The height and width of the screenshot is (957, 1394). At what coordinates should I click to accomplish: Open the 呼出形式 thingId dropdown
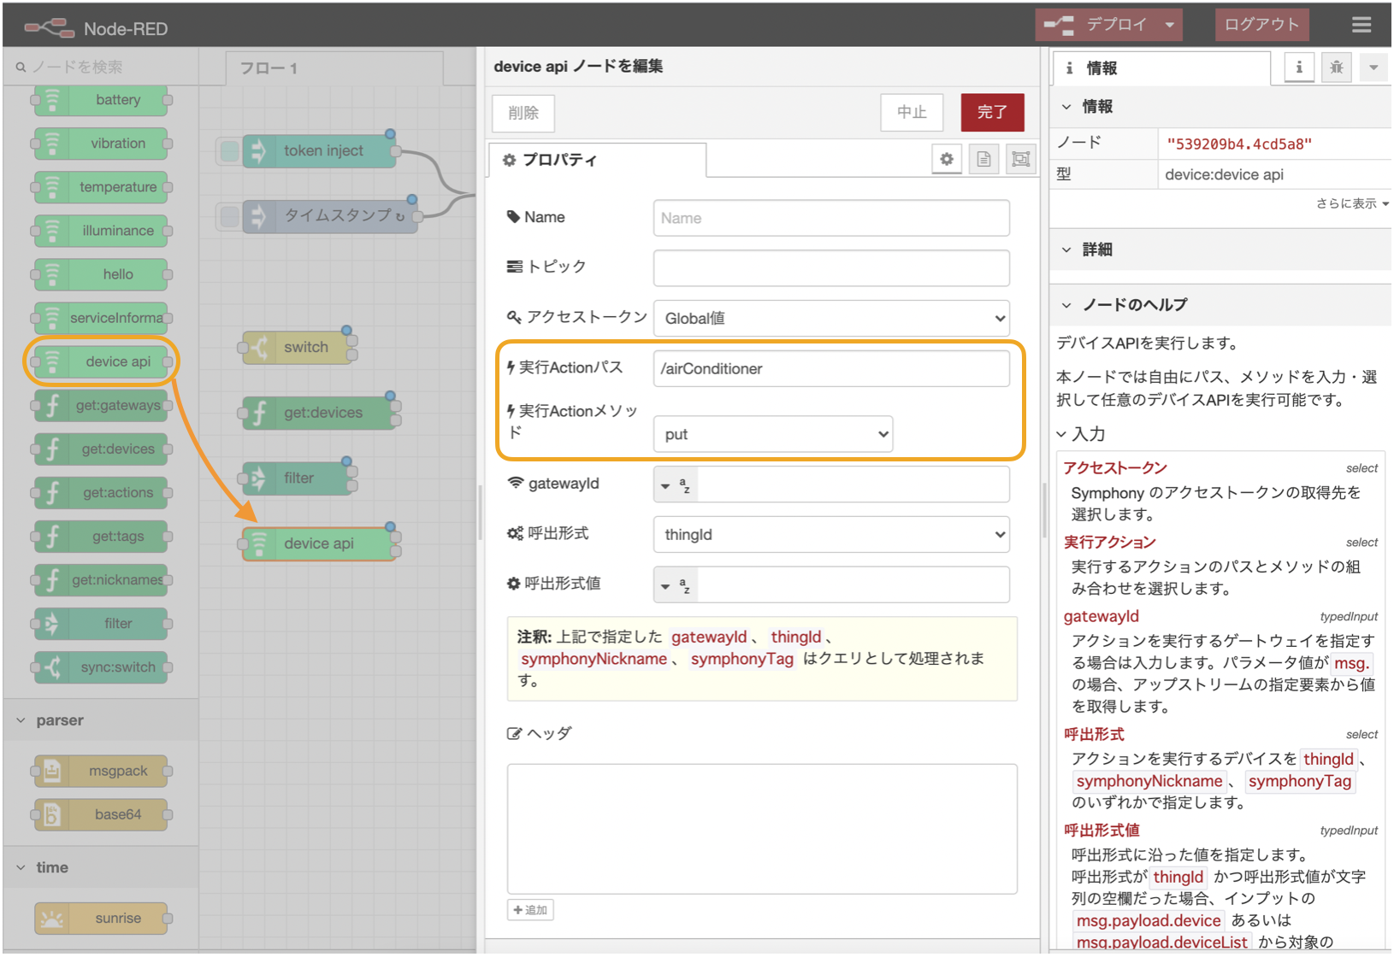831,534
